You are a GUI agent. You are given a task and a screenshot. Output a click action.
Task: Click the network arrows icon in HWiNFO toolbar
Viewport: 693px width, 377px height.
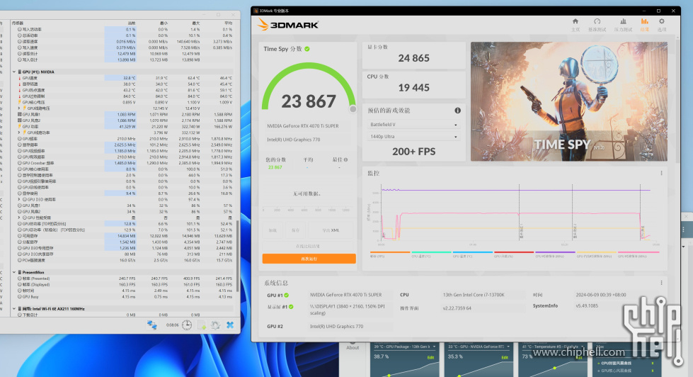[152, 325]
